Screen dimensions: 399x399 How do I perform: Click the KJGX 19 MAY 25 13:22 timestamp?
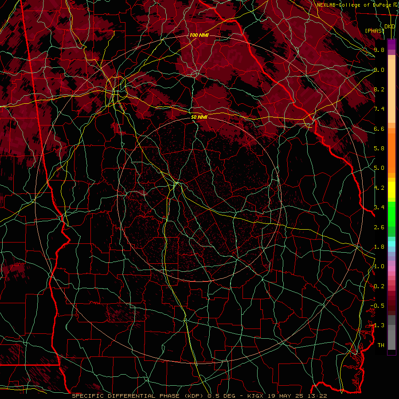pos(287,396)
